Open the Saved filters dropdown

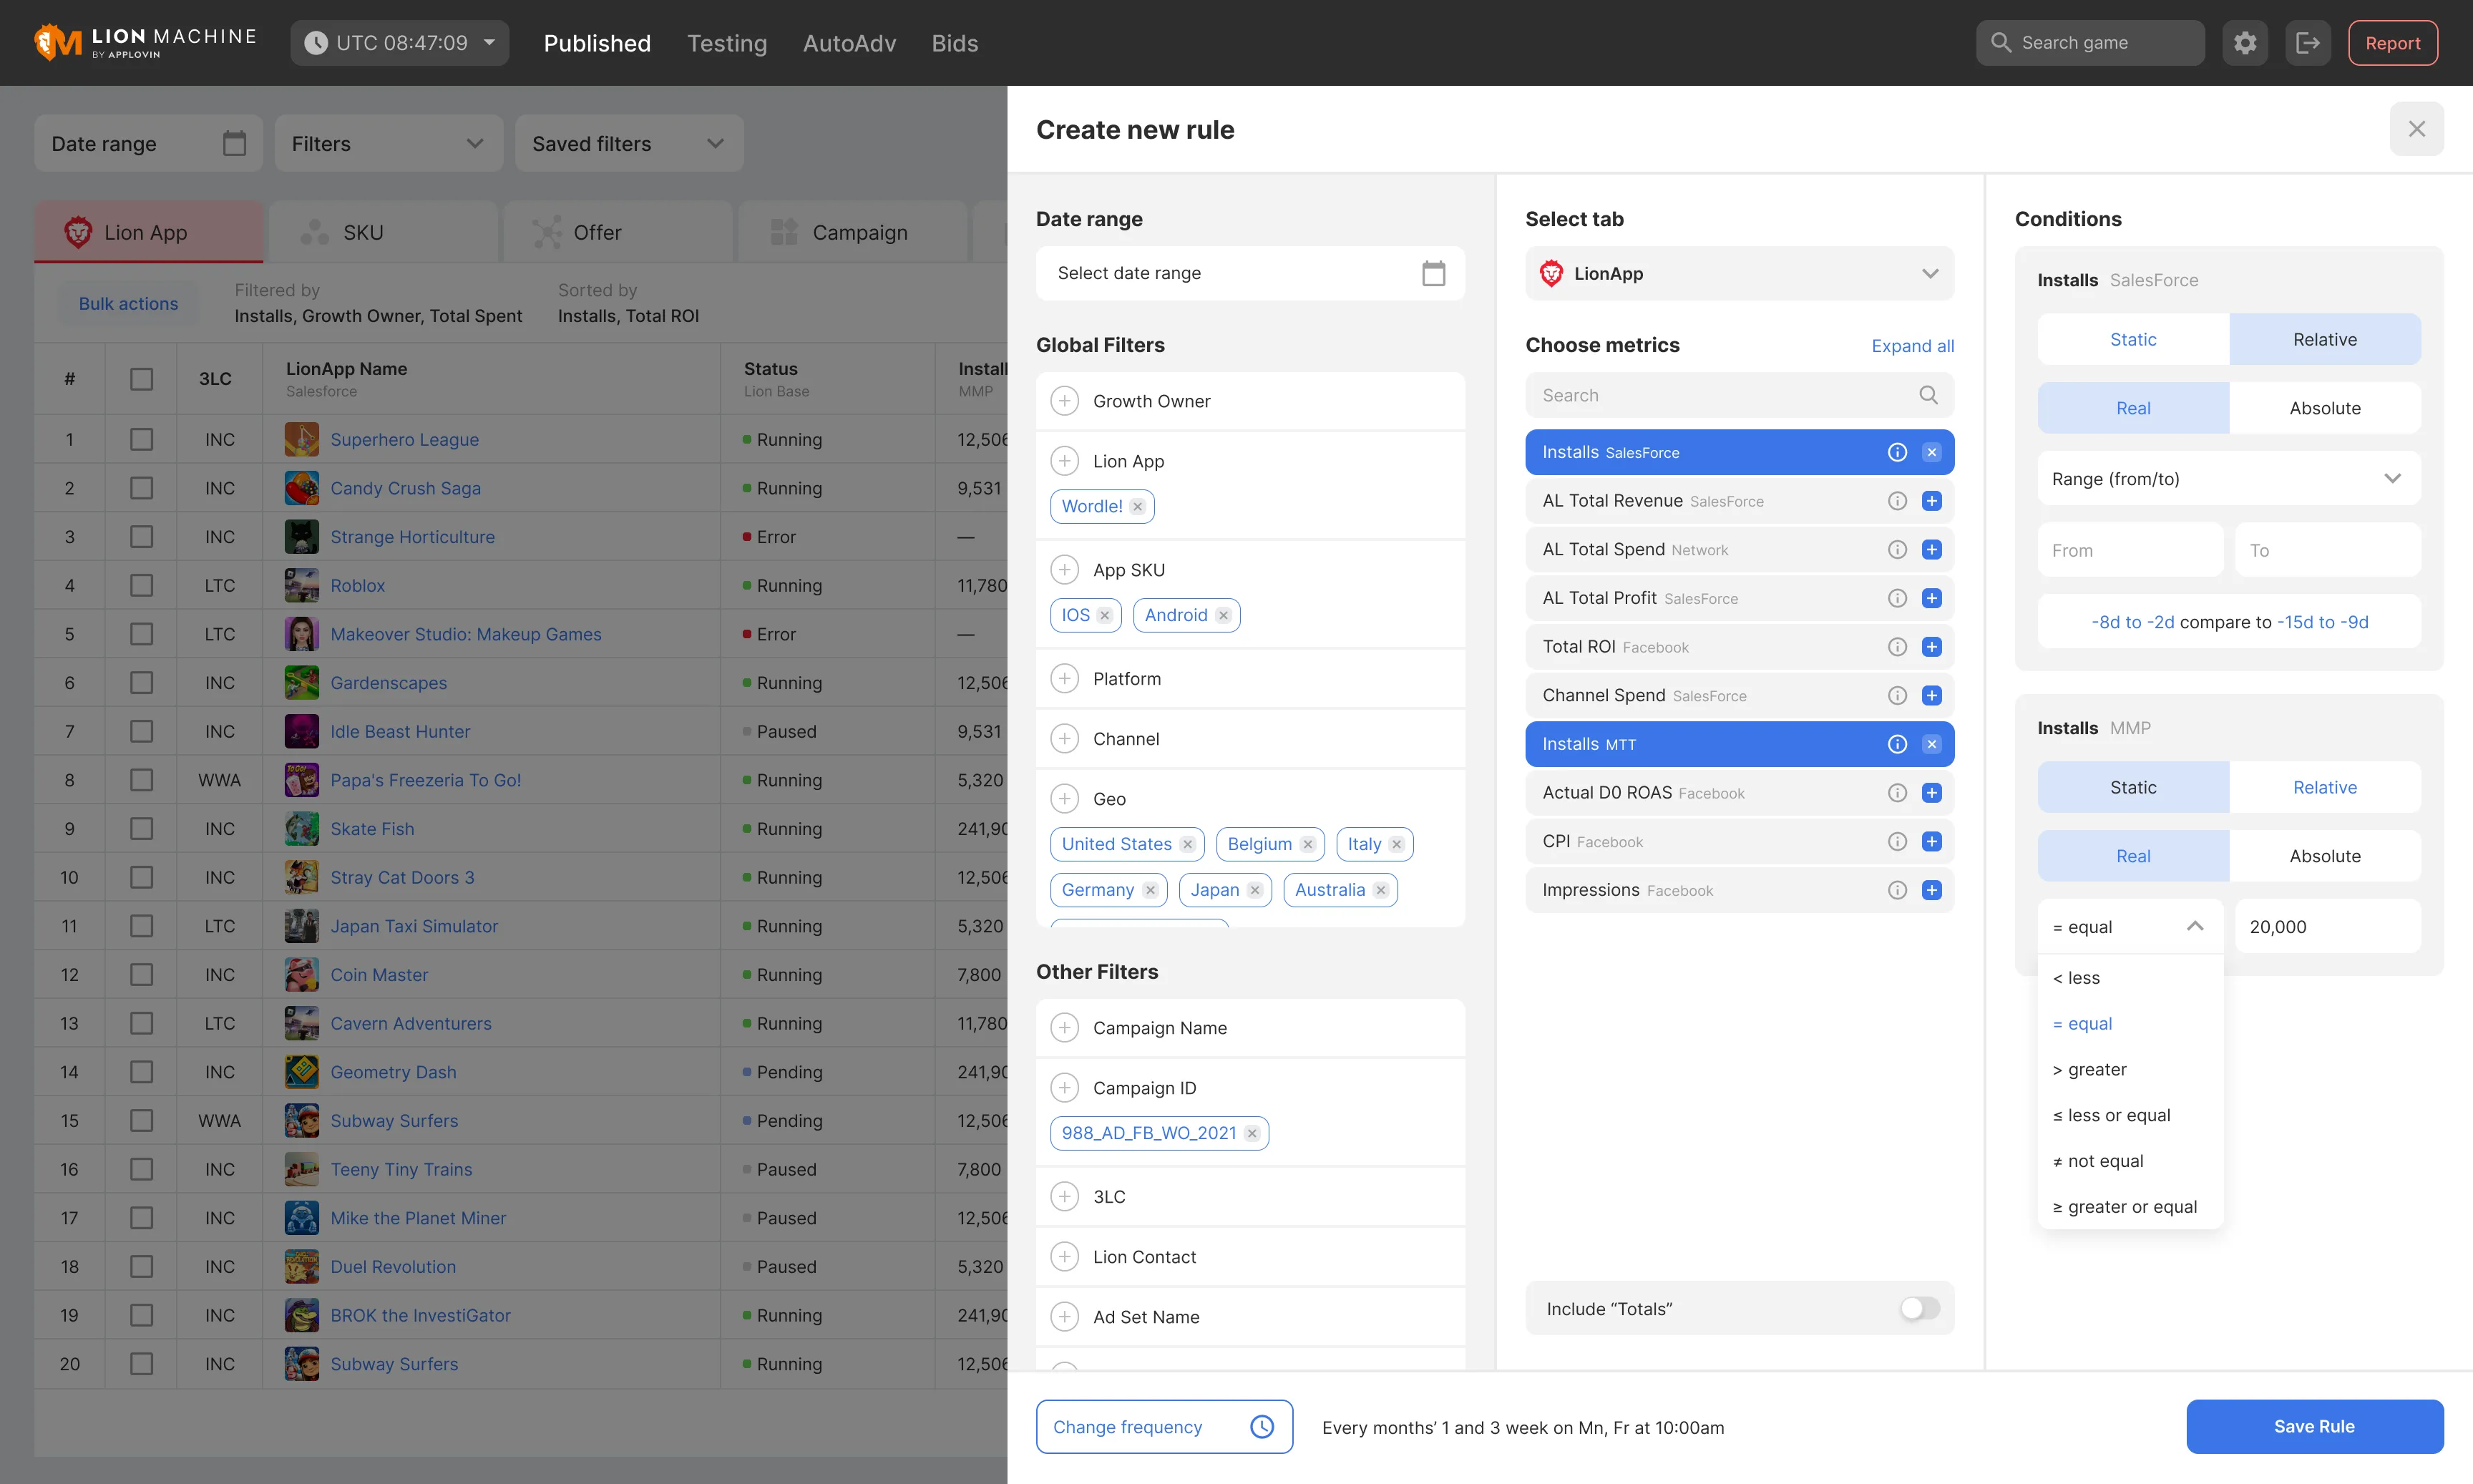click(x=629, y=143)
